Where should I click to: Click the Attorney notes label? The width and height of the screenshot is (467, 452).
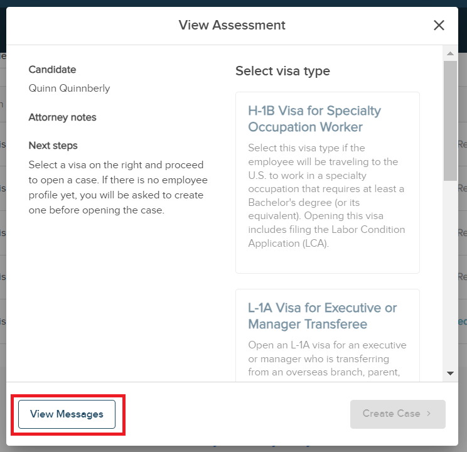click(62, 117)
